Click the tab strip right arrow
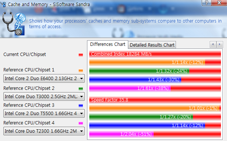Screen dimensions: 227x141 tap(219, 44)
